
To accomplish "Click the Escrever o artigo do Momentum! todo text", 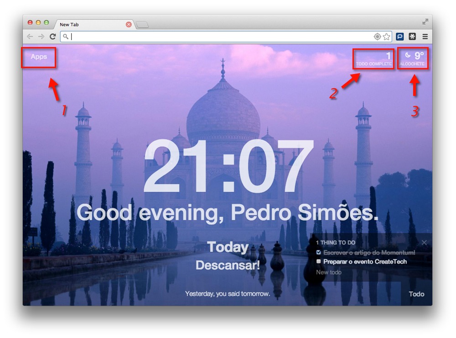I will [369, 253].
